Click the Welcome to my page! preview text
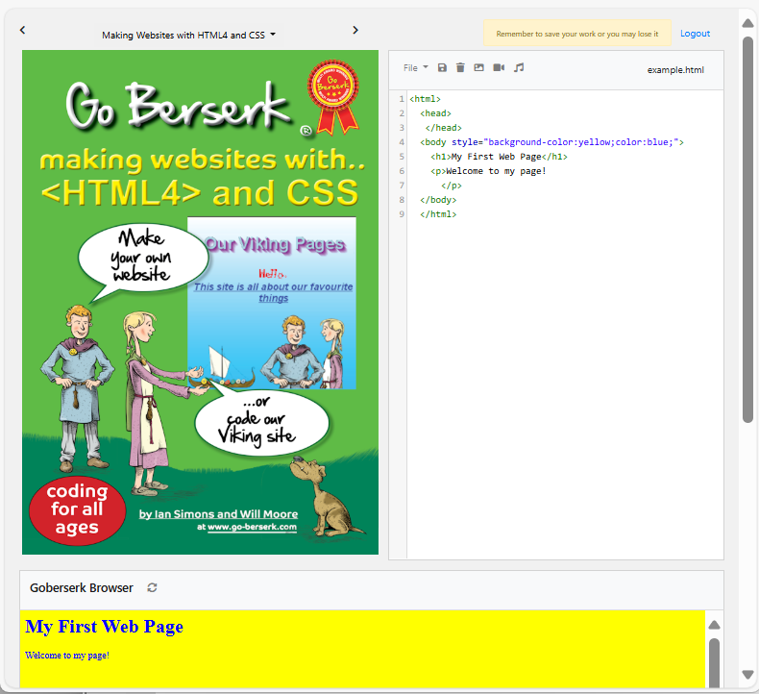Image resolution: width=759 pixels, height=694 pixels. 67,656
